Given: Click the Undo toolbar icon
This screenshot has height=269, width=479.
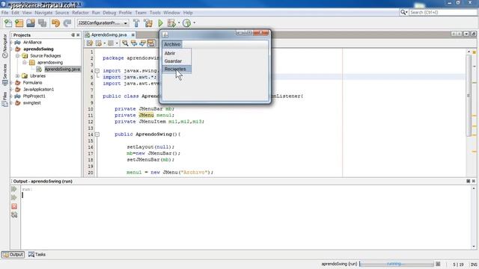Looking at the screenshot, I should (55, 23).
